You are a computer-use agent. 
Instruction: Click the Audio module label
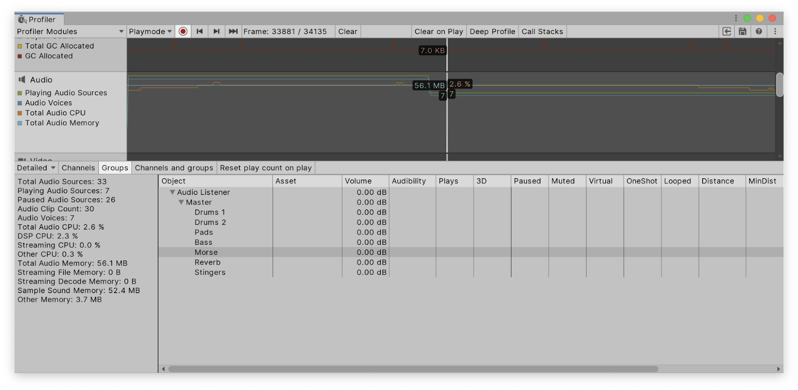(41, 80)
